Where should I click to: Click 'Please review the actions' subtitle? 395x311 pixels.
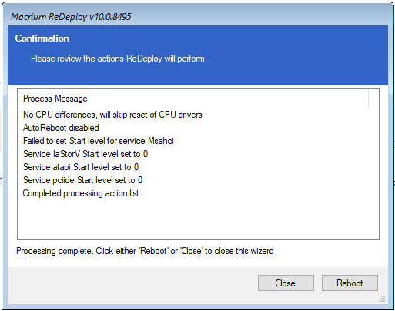click(x=119, y=59)
